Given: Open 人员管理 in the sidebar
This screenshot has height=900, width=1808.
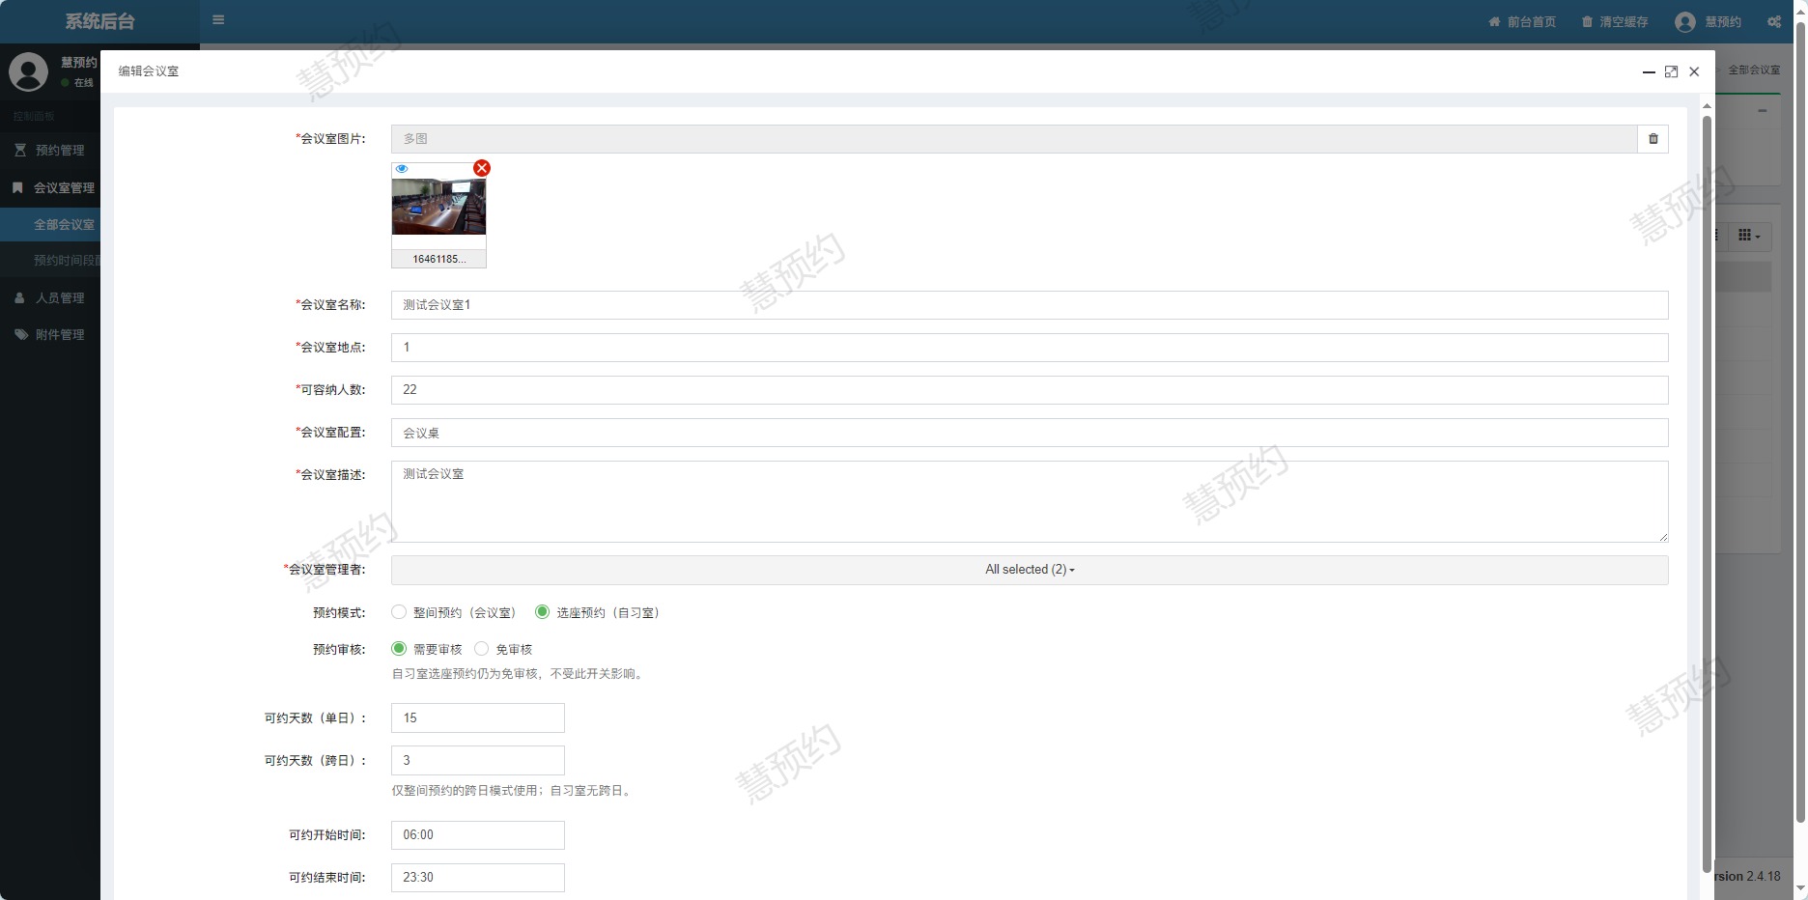Looking at the screenshot, I should [x=50, y=297].
